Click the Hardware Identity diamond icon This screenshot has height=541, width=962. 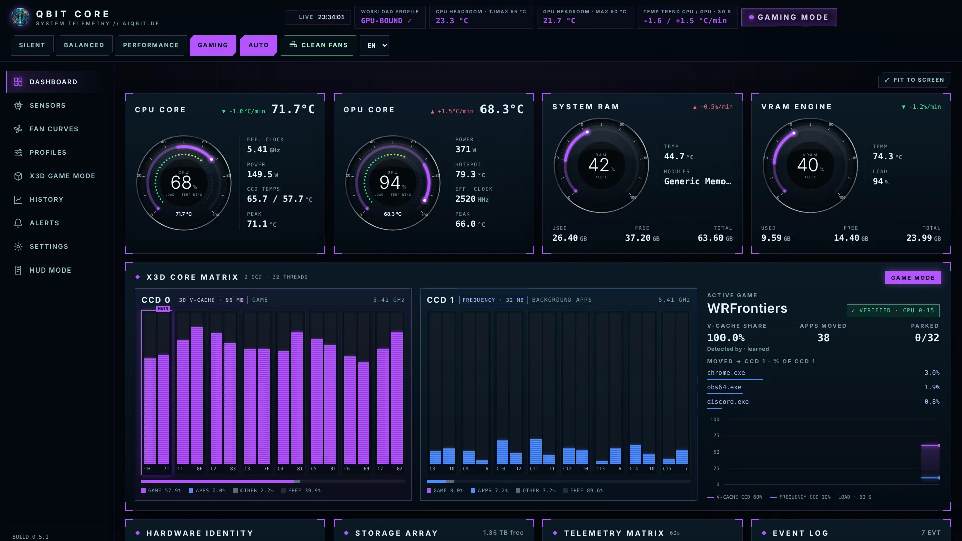coord(138,533)
